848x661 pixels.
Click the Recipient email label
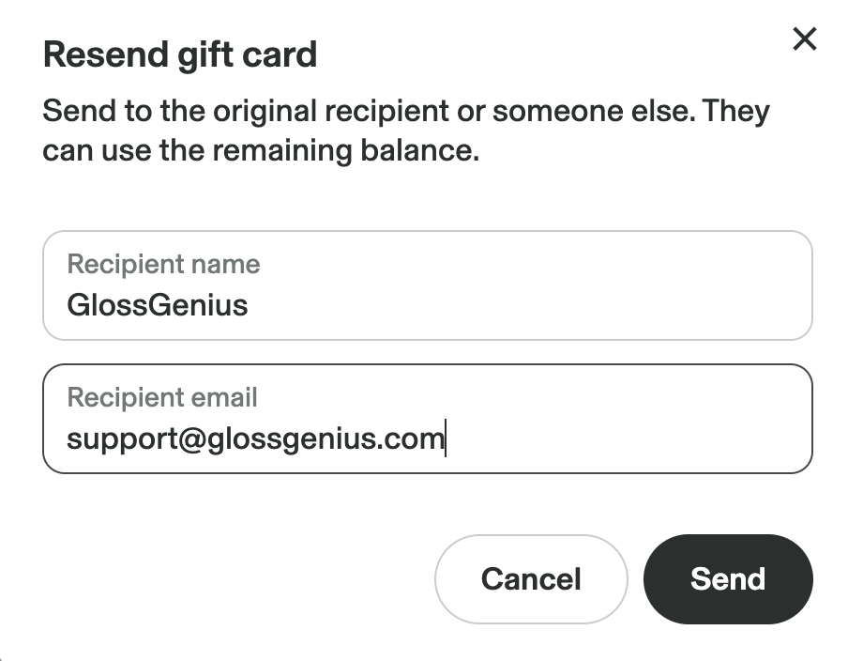point(162,397)
